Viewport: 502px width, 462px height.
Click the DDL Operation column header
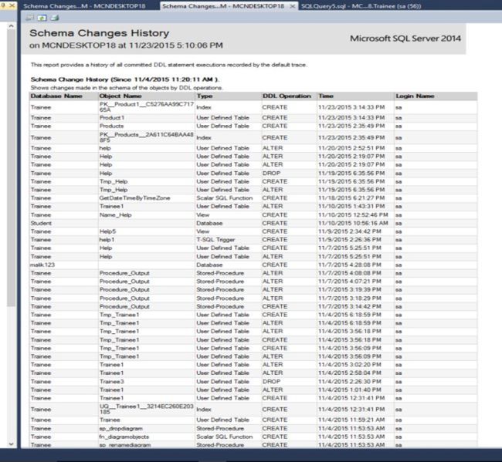287,96
